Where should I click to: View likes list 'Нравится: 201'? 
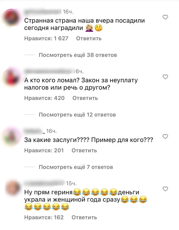coord(44,150)
